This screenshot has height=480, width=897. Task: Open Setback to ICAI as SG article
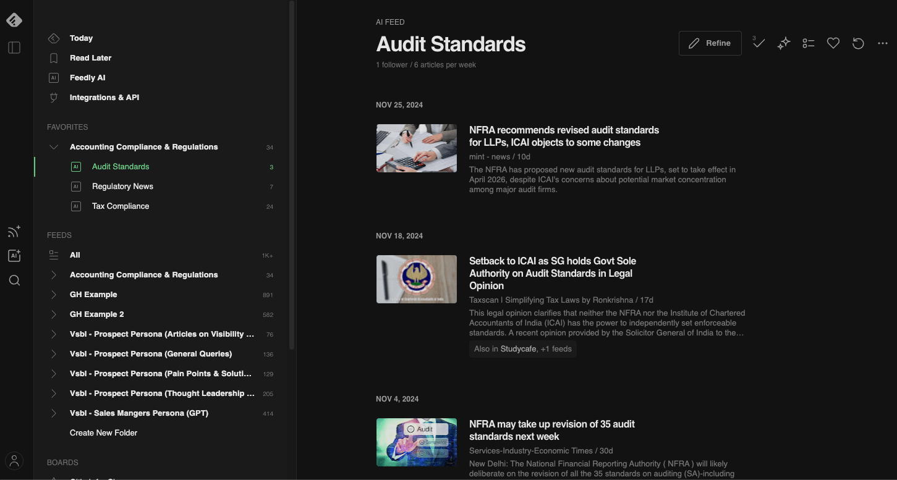553,273
